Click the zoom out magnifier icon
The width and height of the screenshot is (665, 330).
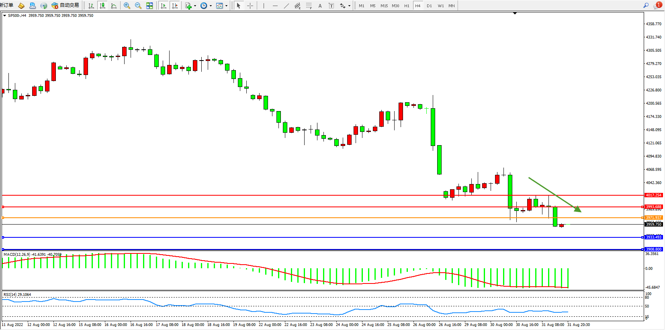point(138,6)
